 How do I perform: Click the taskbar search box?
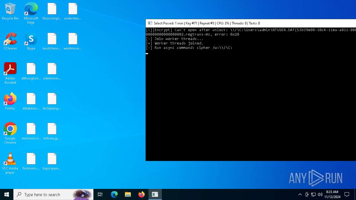(x=54, y=194)
